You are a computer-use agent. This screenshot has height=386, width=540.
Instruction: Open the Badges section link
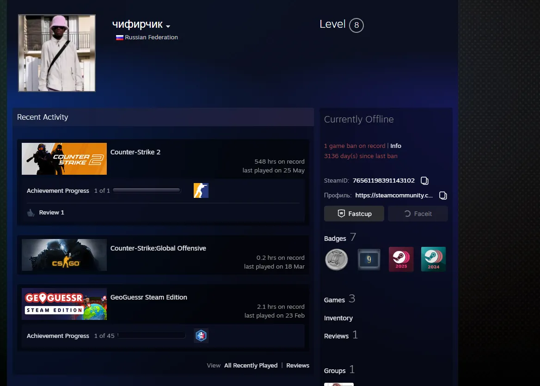(x=335, y=238)
